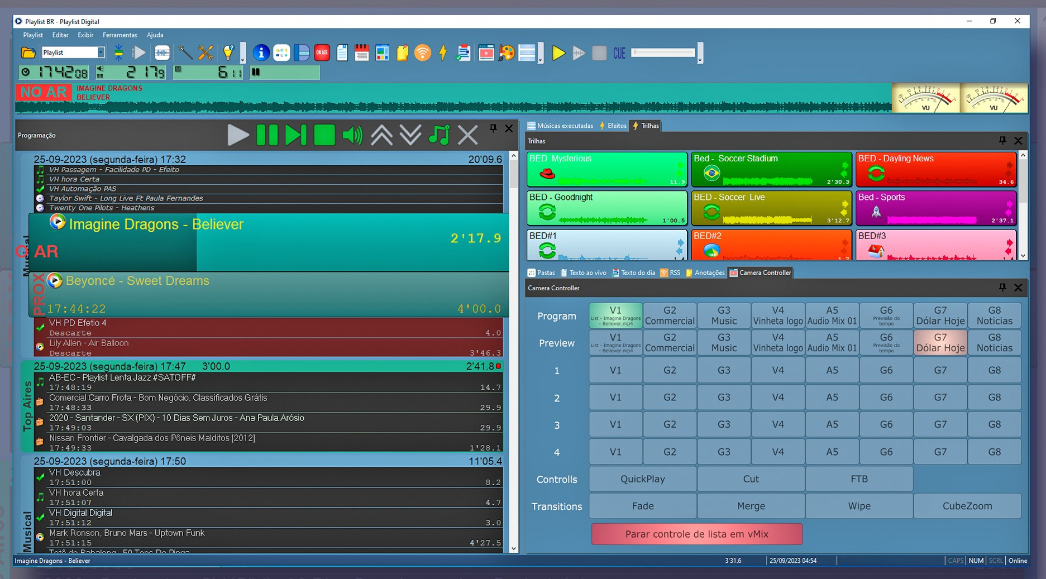Open the Ferramentas menu
Screen dimensions: 1046x579
120,35
